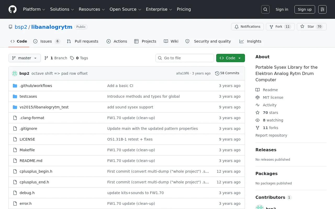Open appearance settings icon in the header
Viewport: 335px width, 209px height.
click(x=322, y=9)
